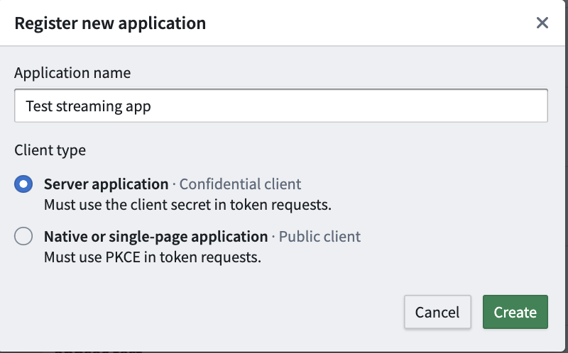Image resolution: width=568 pixels, height=353 pixels.
Task: Click the "Native or single-page application" label text
Action: 155,237
